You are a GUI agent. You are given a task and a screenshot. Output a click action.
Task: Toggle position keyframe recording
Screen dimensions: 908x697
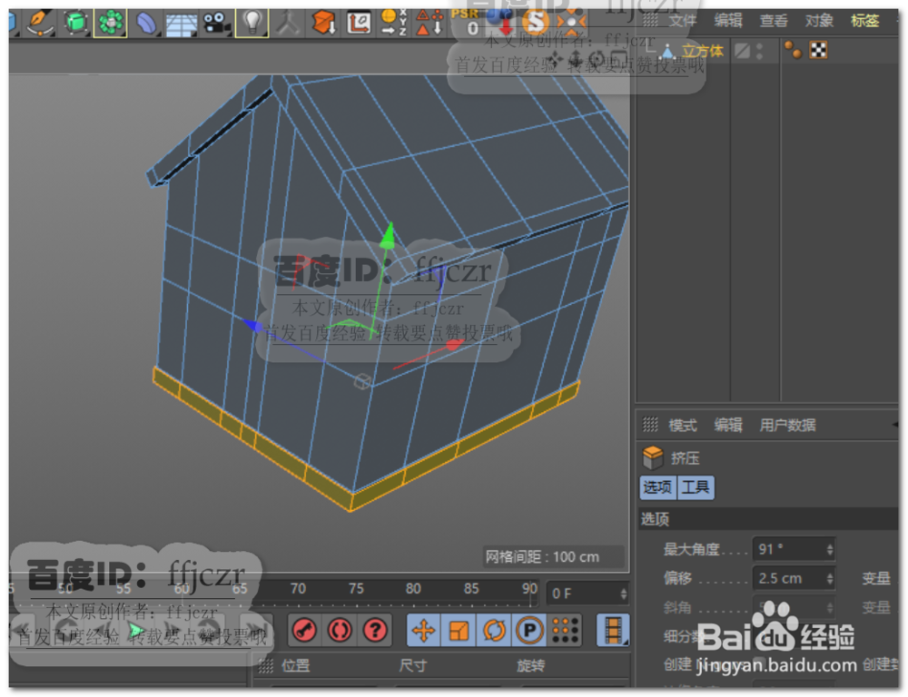424,630
